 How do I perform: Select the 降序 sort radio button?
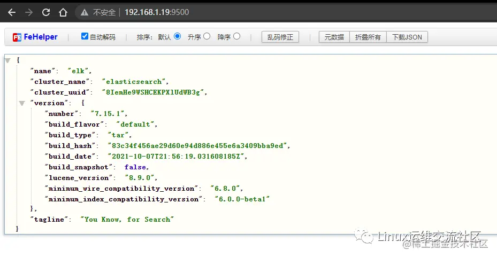237,36
